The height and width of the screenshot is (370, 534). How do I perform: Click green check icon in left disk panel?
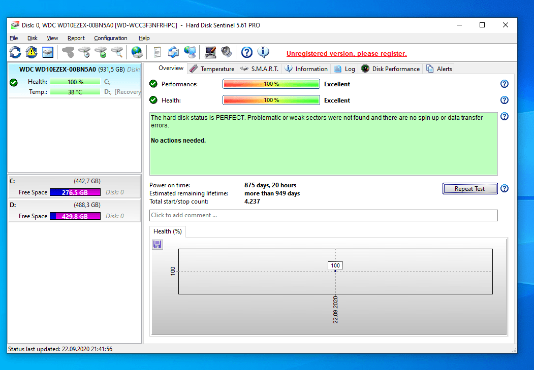[x=14, y=82]
